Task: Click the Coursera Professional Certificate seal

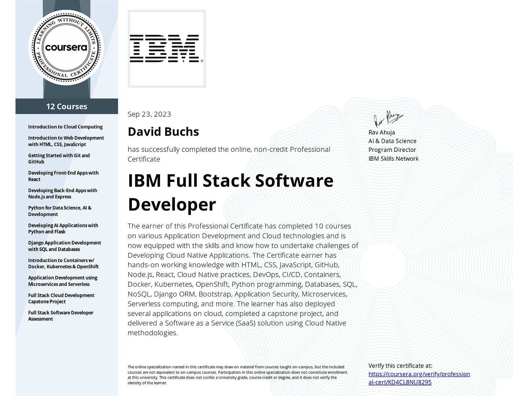Action: click(x=66, y=48)
